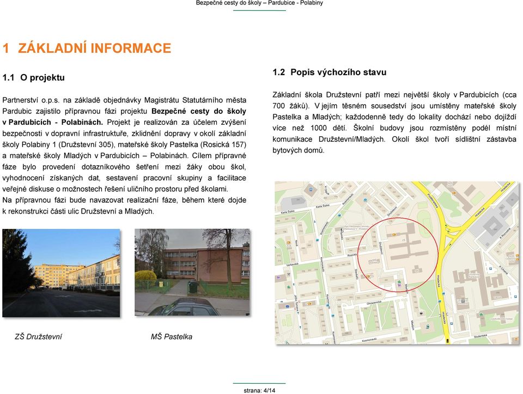Image resolution: width=523 pixels, height=394 pixels.
Task: Click the 'Studentská' street label on the map
Action: pyautogui.click(x=481, y=336)
